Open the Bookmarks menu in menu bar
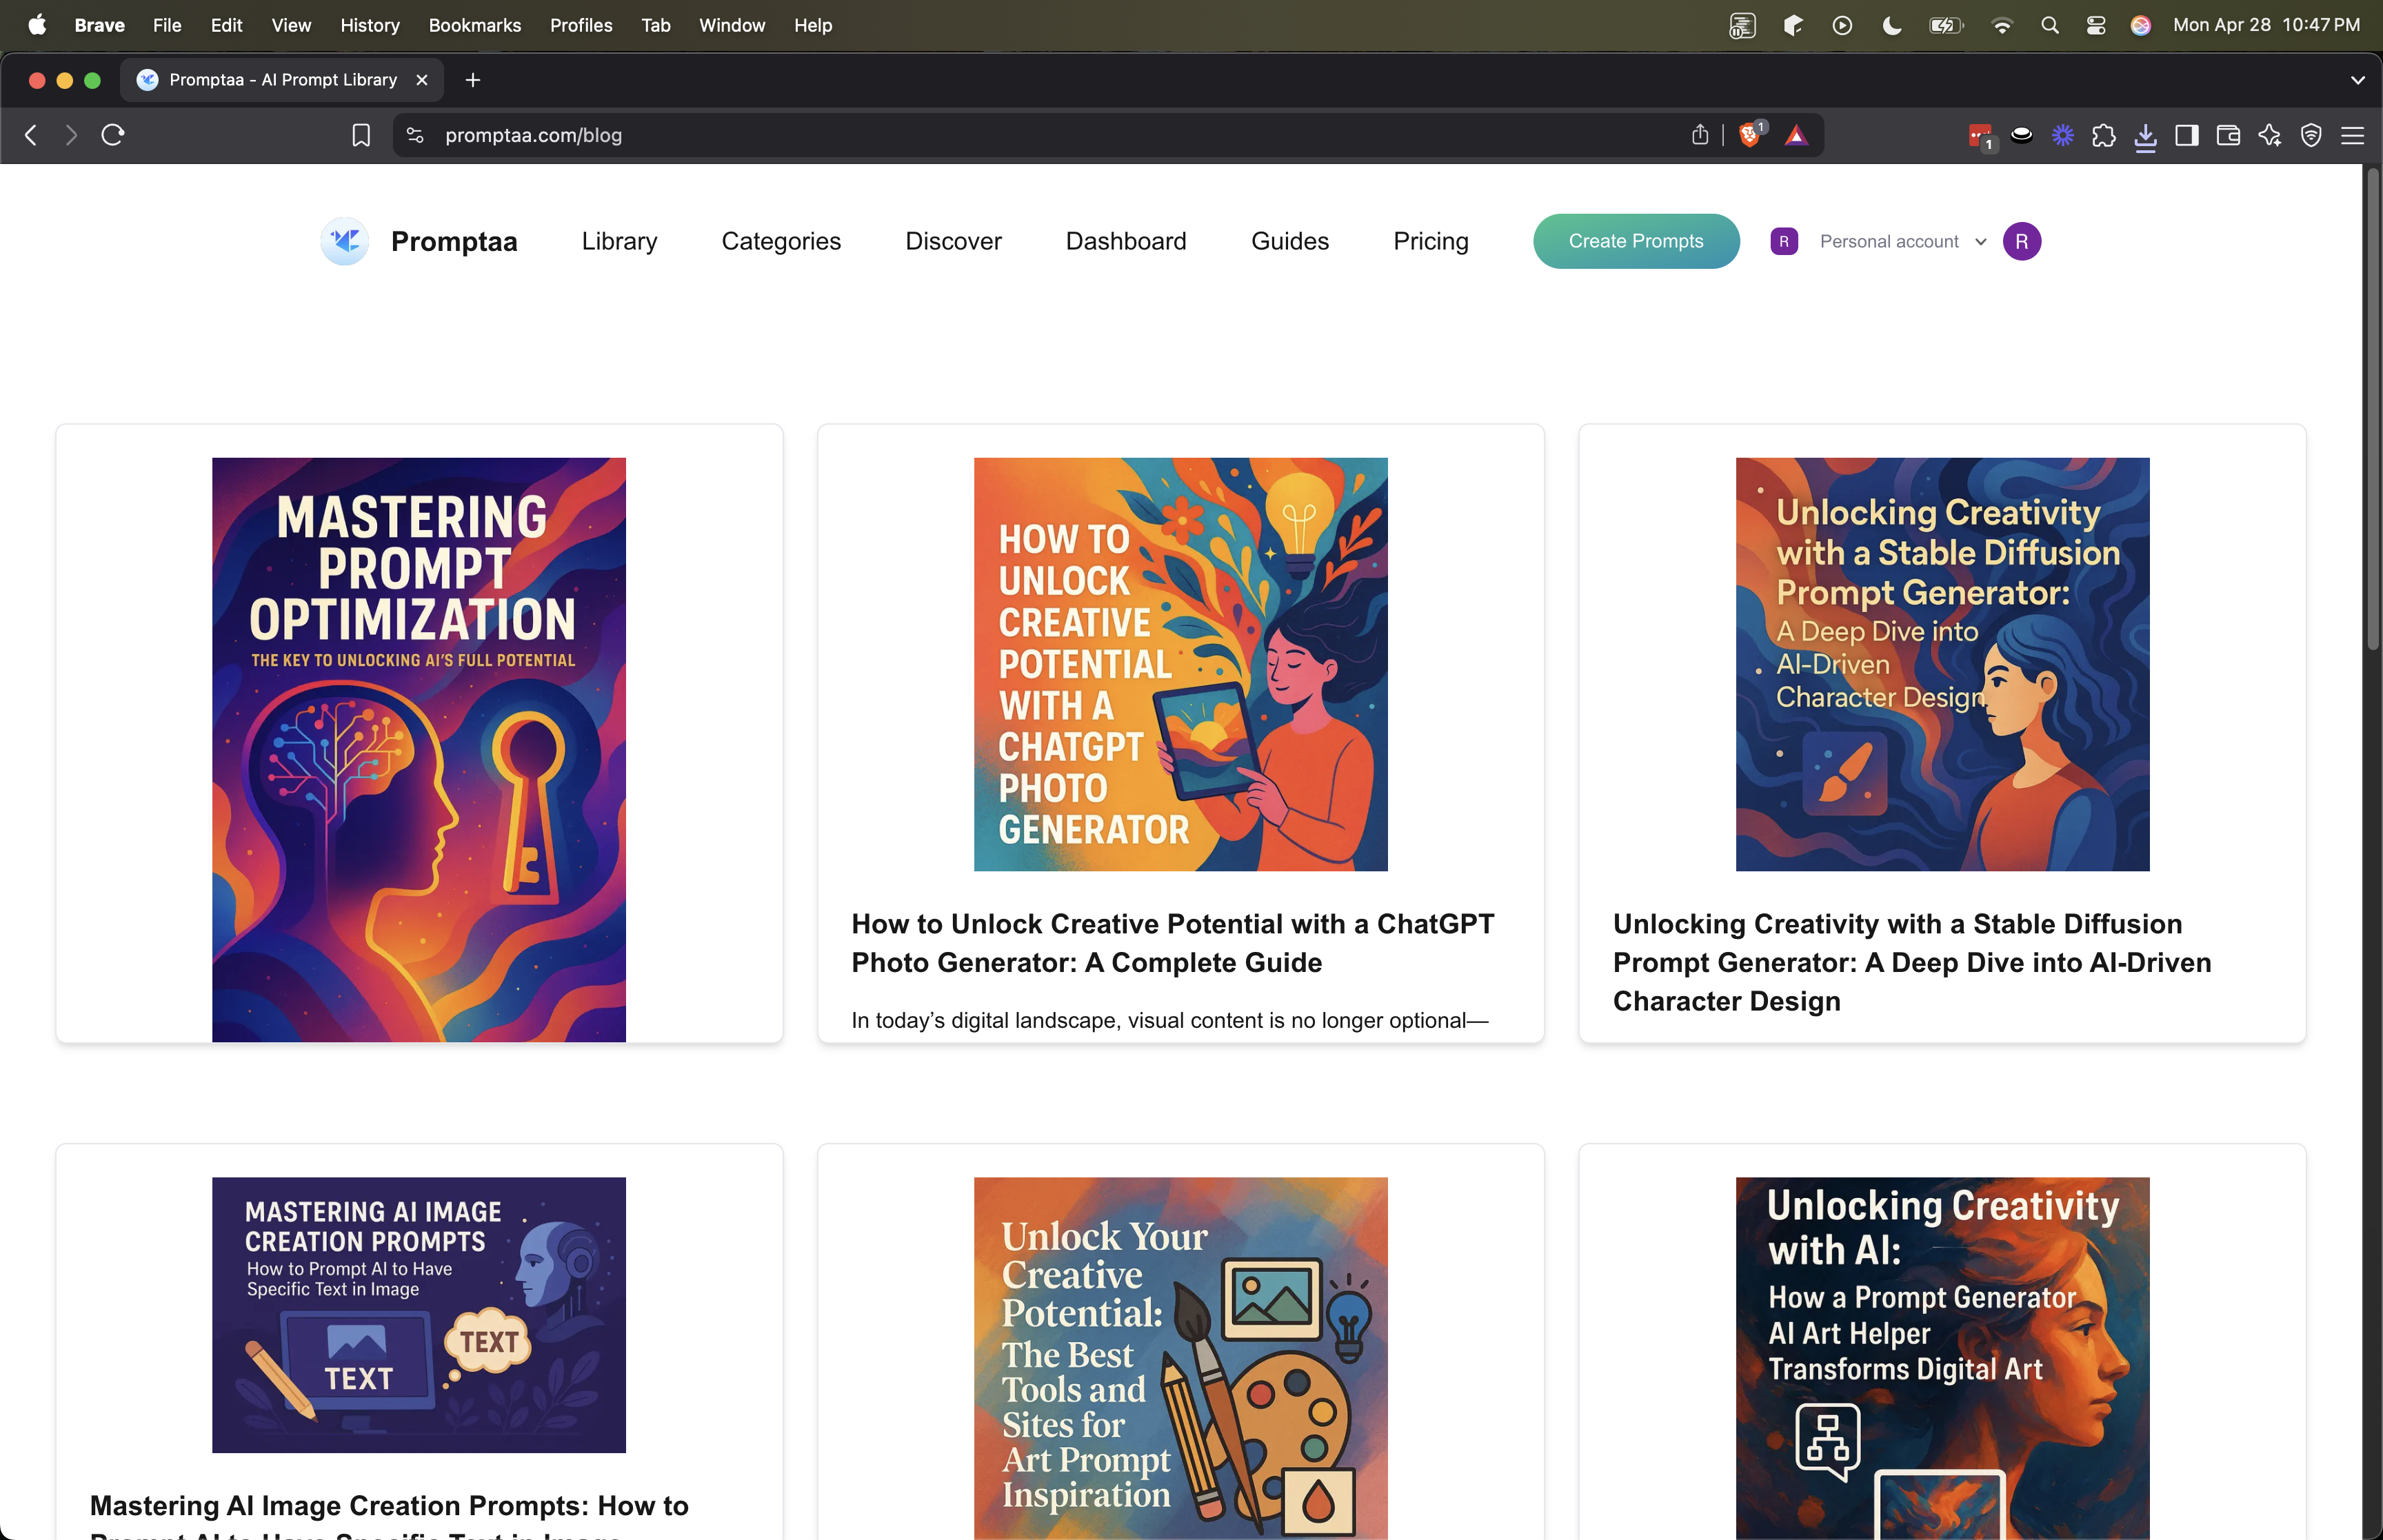This screenshot has height=1540, width=2383. pos(474,25)
